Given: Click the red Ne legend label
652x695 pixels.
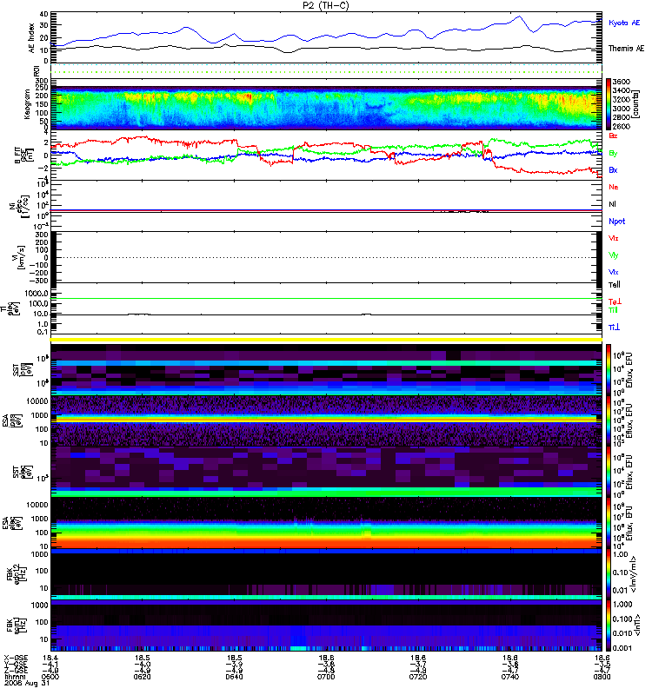Looking at the screenshot, I should pos(613,187).
